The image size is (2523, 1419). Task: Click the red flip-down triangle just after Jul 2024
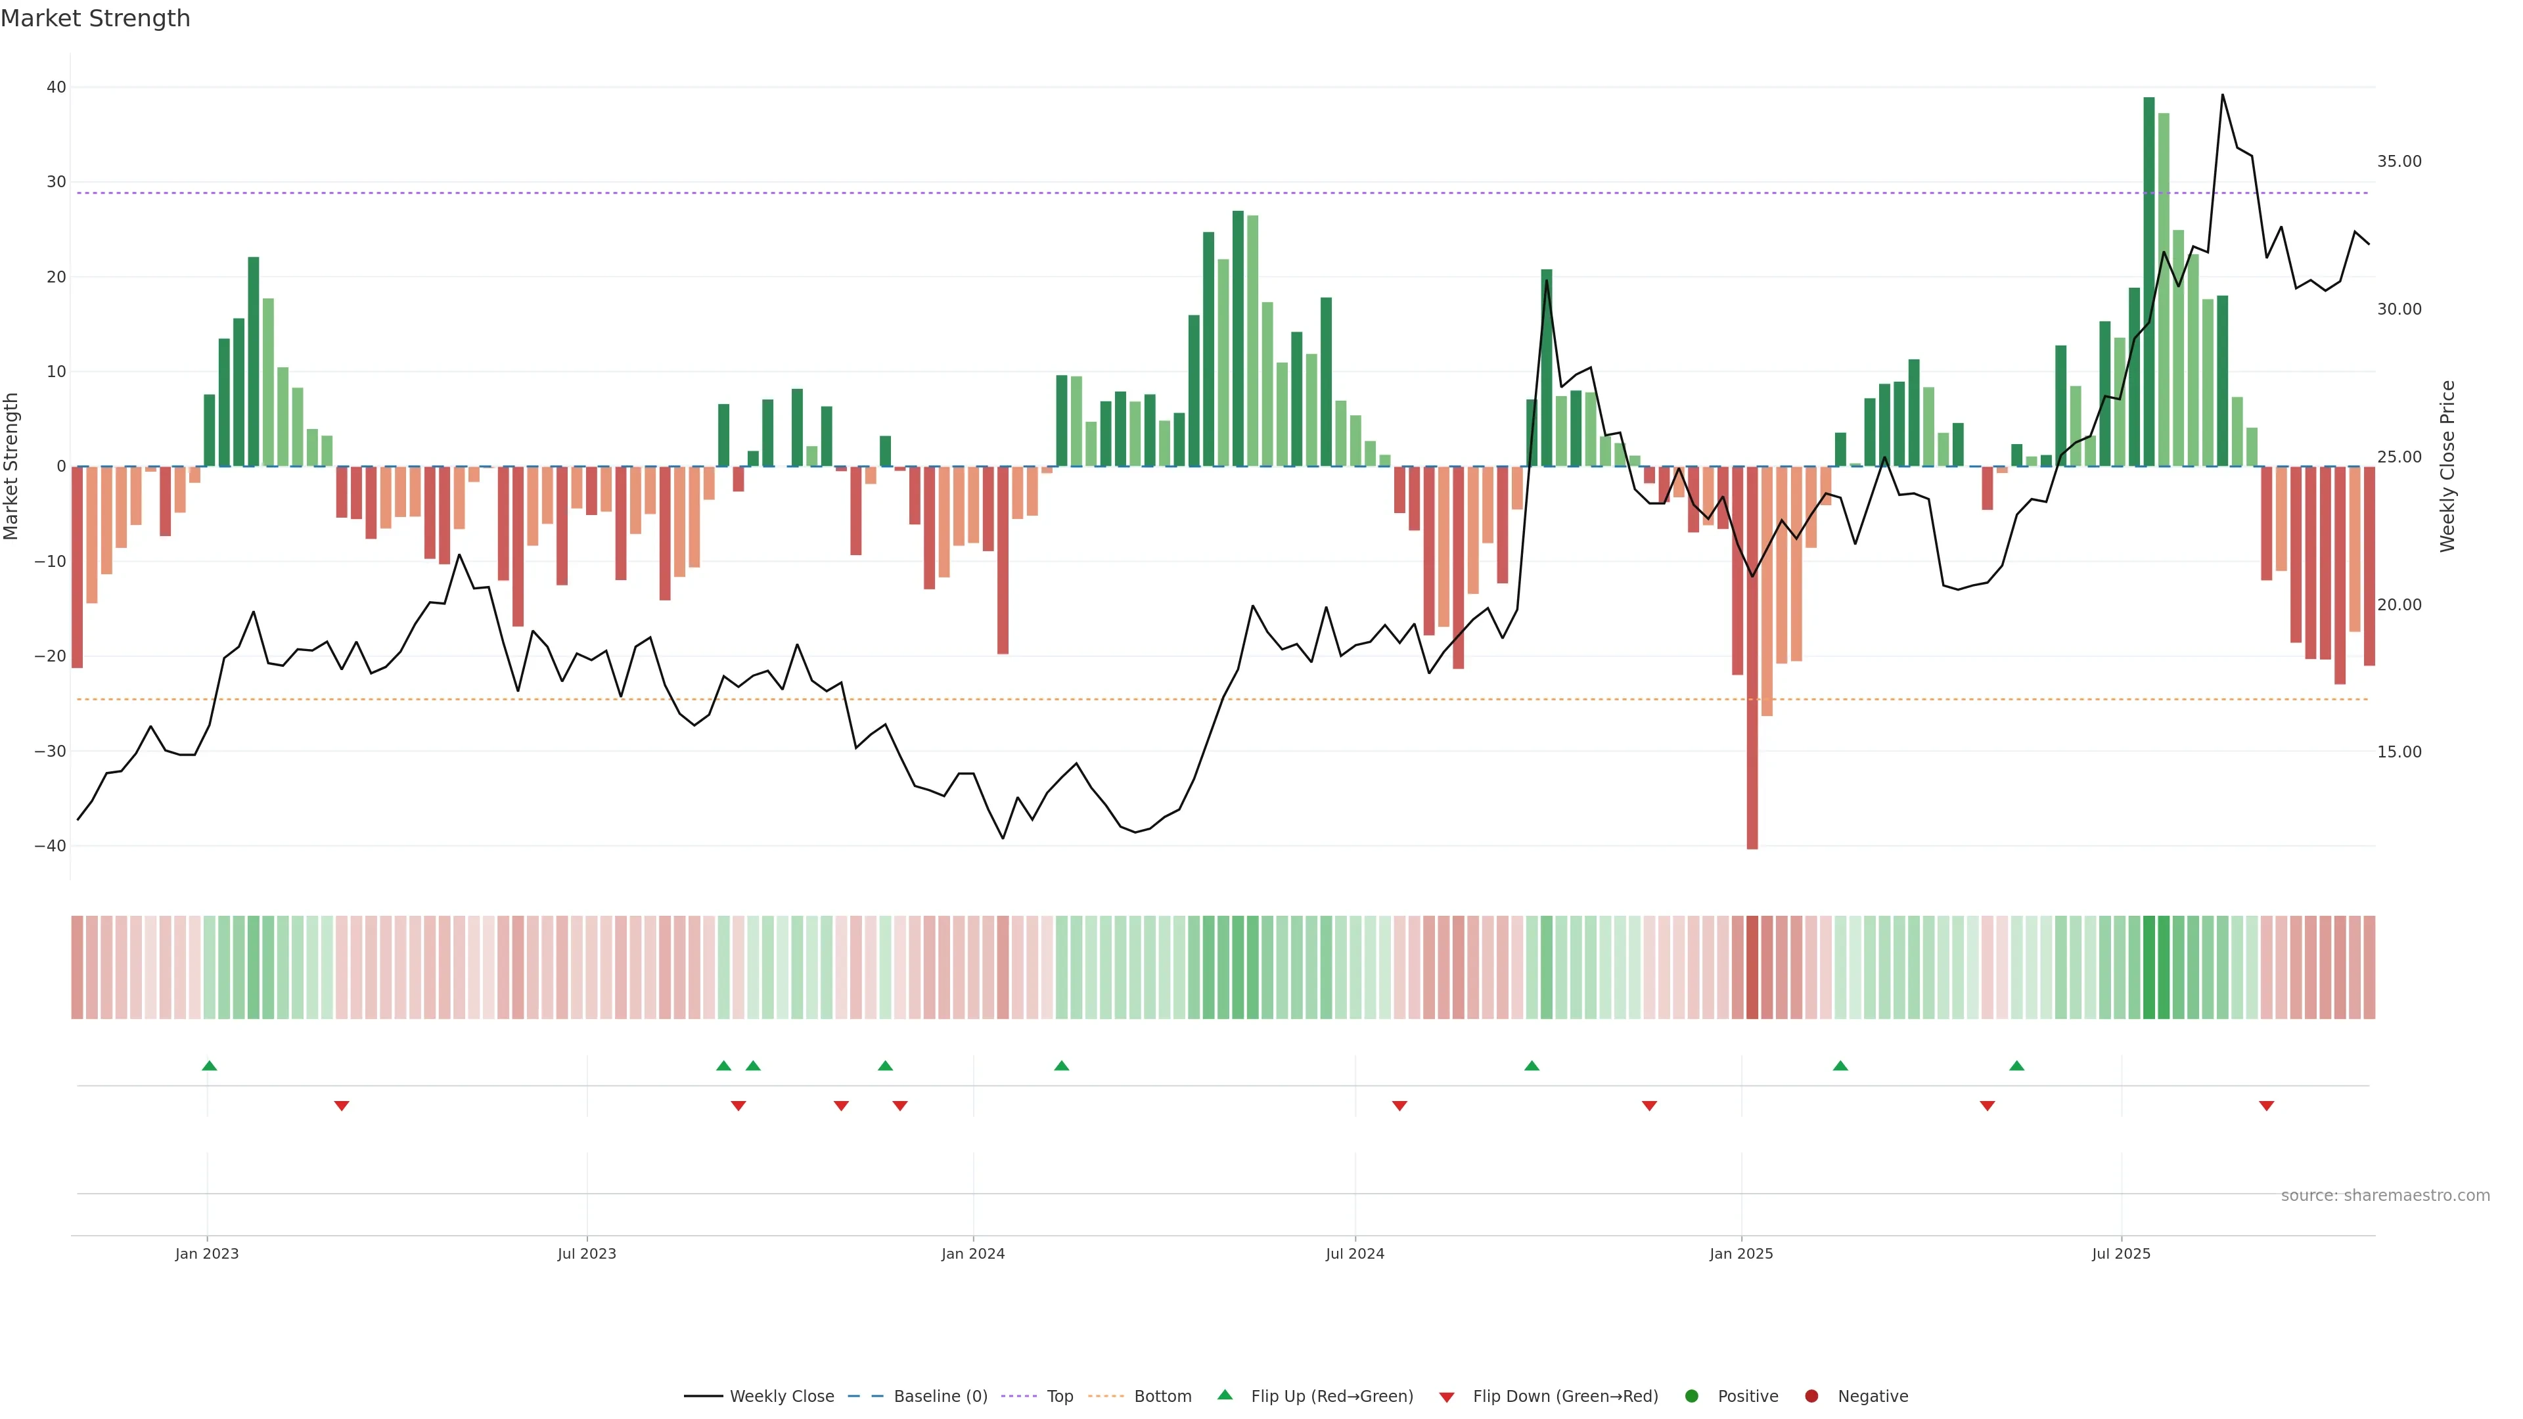(1399, 1106)
